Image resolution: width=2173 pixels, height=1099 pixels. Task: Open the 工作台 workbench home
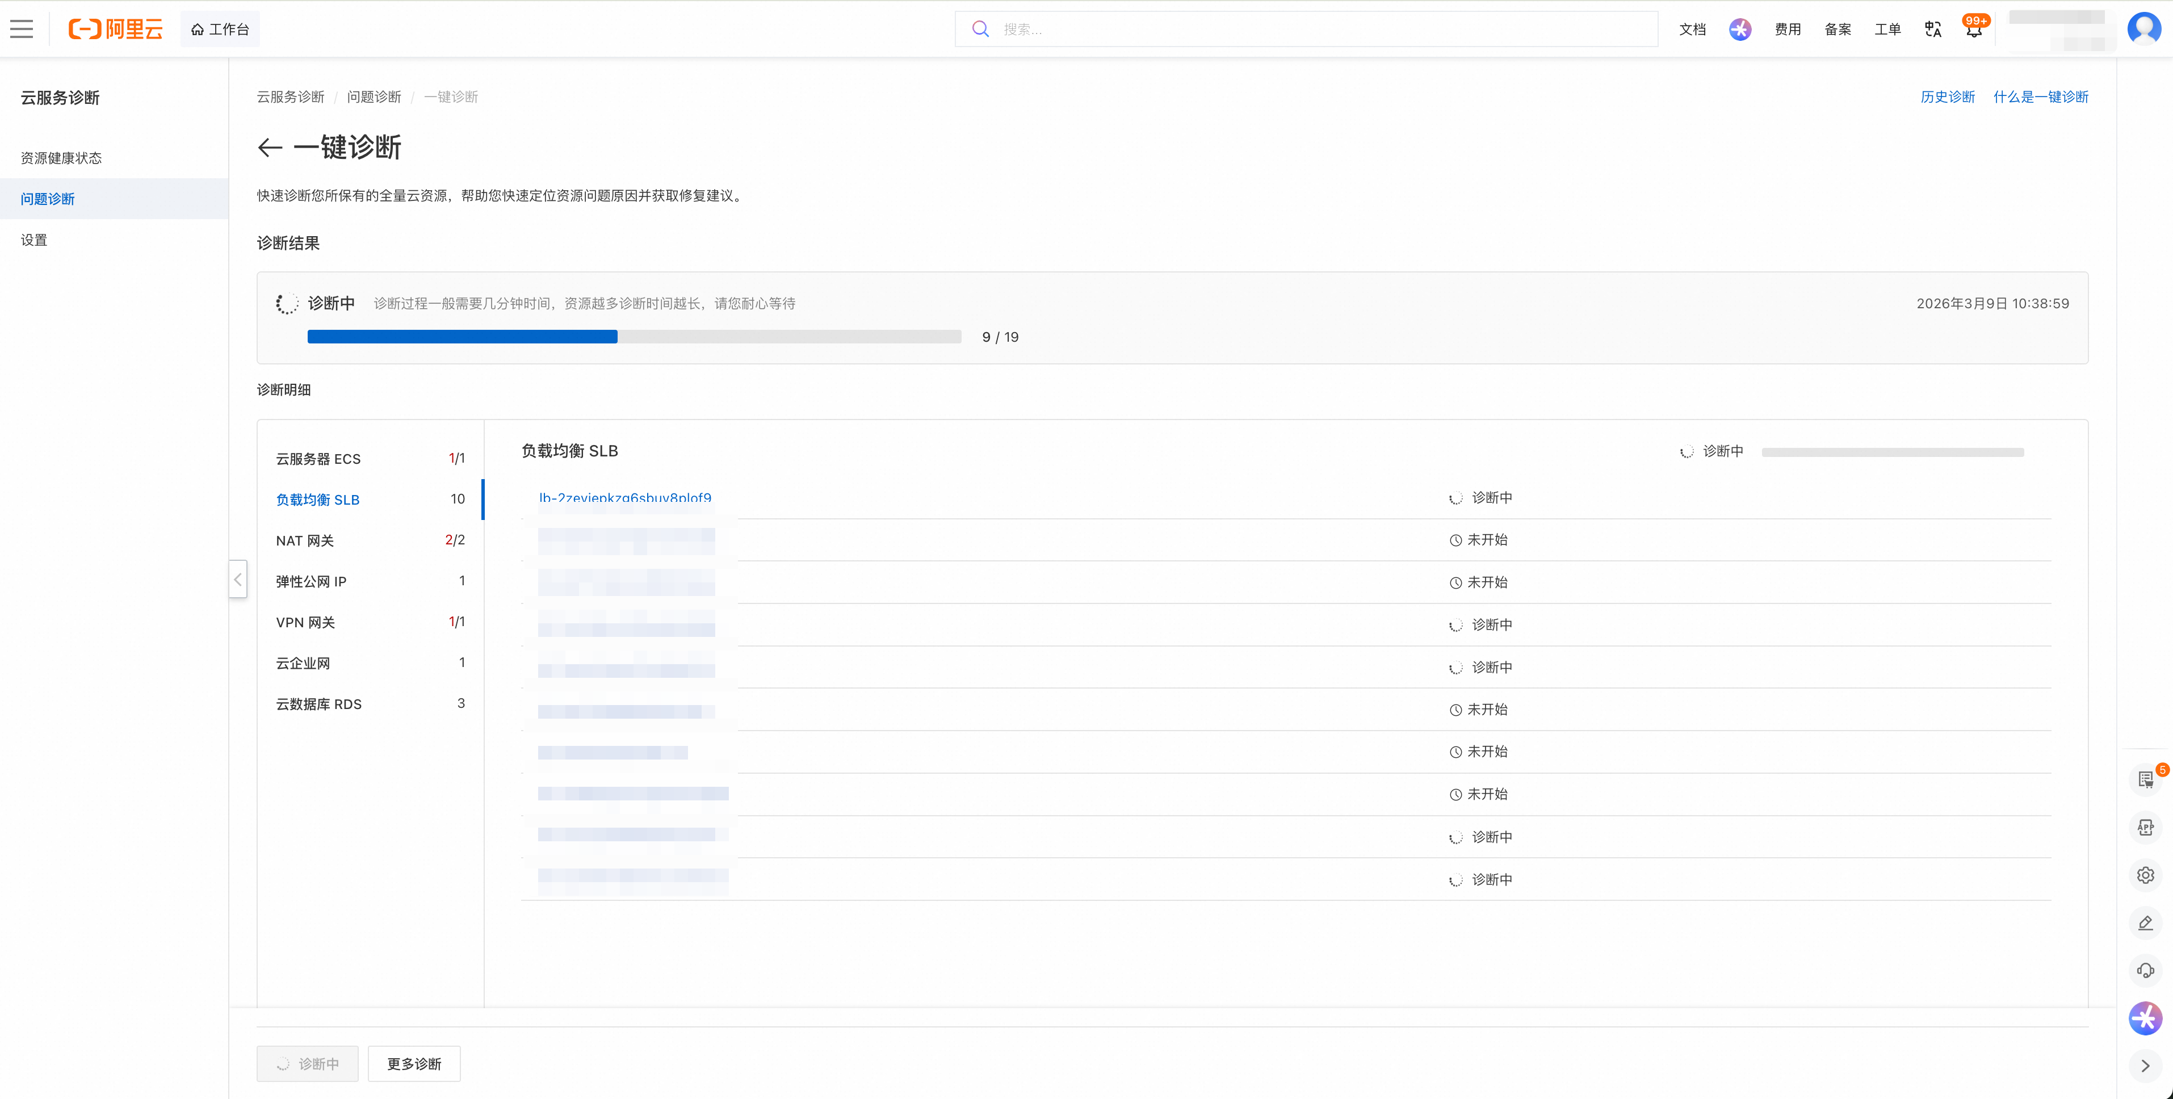click(220, 29)
